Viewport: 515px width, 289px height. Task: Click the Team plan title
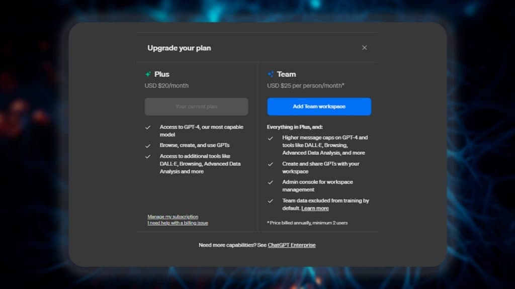pos(286,74)
